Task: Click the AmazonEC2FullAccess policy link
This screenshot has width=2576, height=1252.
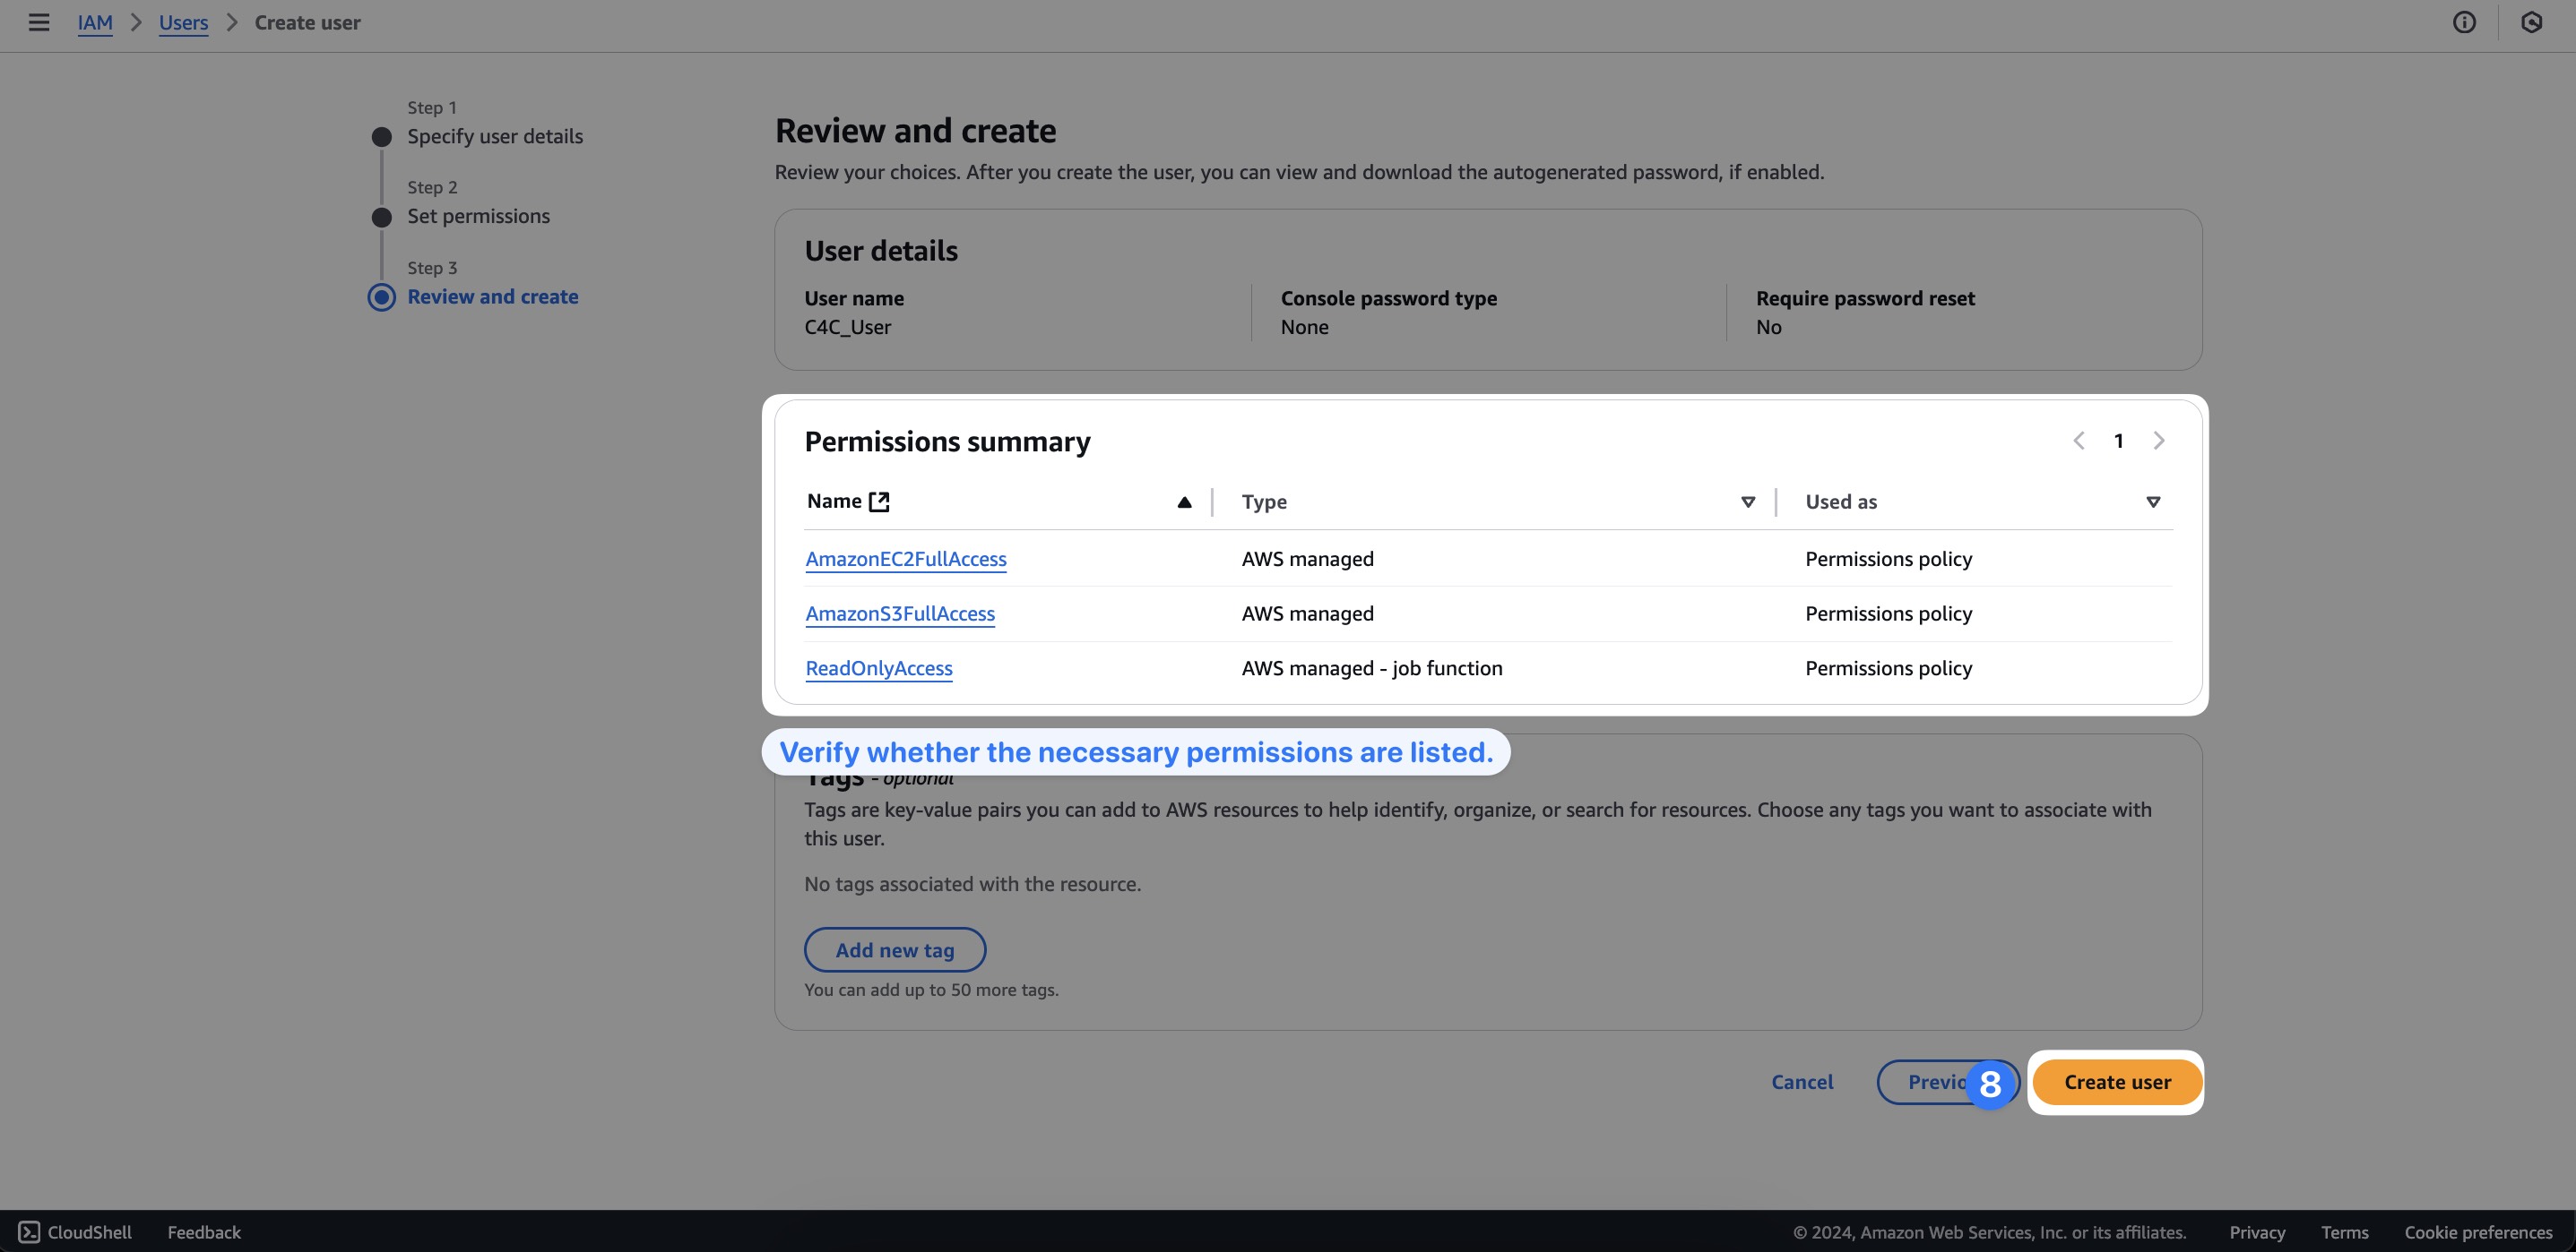Action: [907, 558]
